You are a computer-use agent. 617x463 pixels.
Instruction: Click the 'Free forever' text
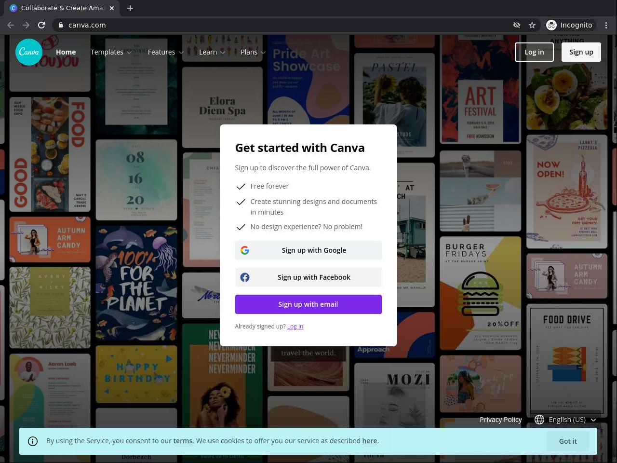(x=269, y=186)
